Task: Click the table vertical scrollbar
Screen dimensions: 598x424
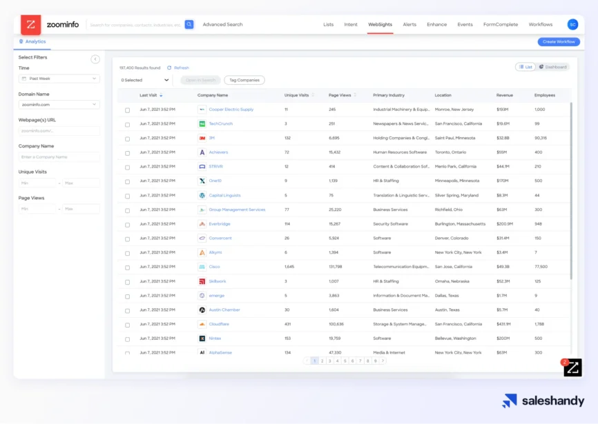Action: click(x=571, y=190)
